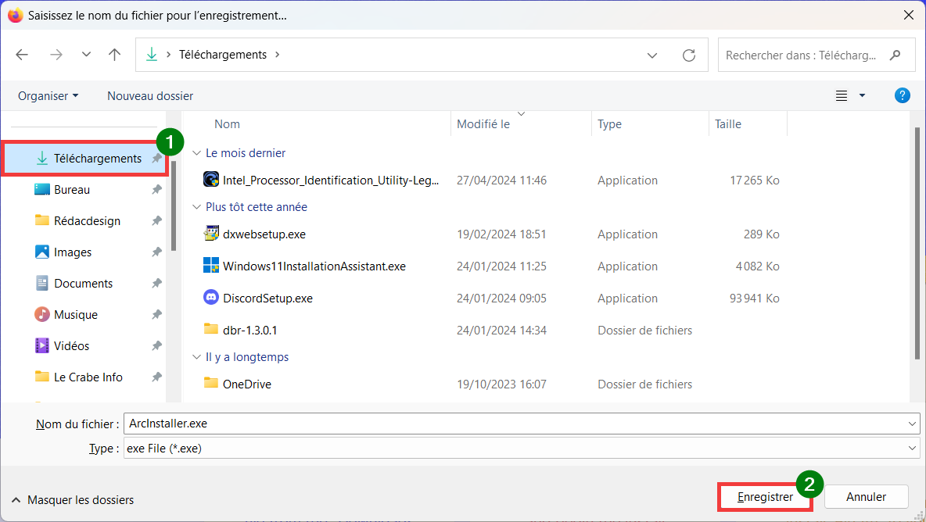Click the dxwebsetup.exe file icon
This screenshot has height=522, width=926.
coord(211,234)
